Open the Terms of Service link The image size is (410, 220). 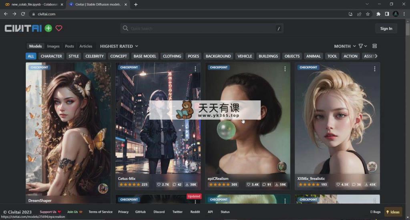tap(100, 212)
